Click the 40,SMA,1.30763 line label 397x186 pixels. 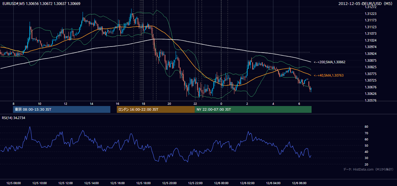point(328,75)
